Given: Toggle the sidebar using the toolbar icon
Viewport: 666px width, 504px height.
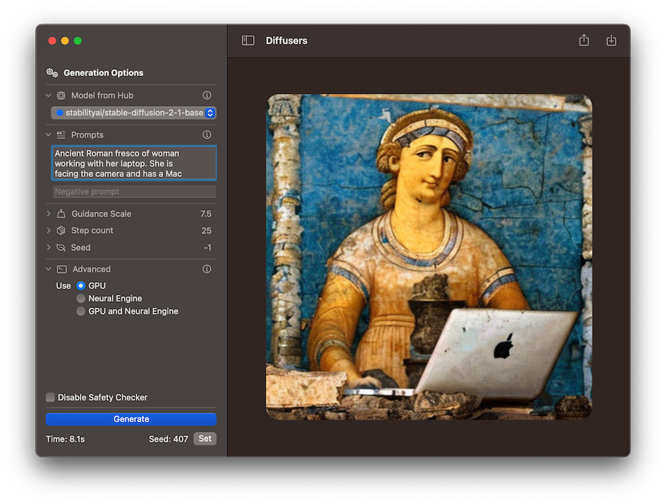Looking at the screenshot, I should (x=248, y=40).
